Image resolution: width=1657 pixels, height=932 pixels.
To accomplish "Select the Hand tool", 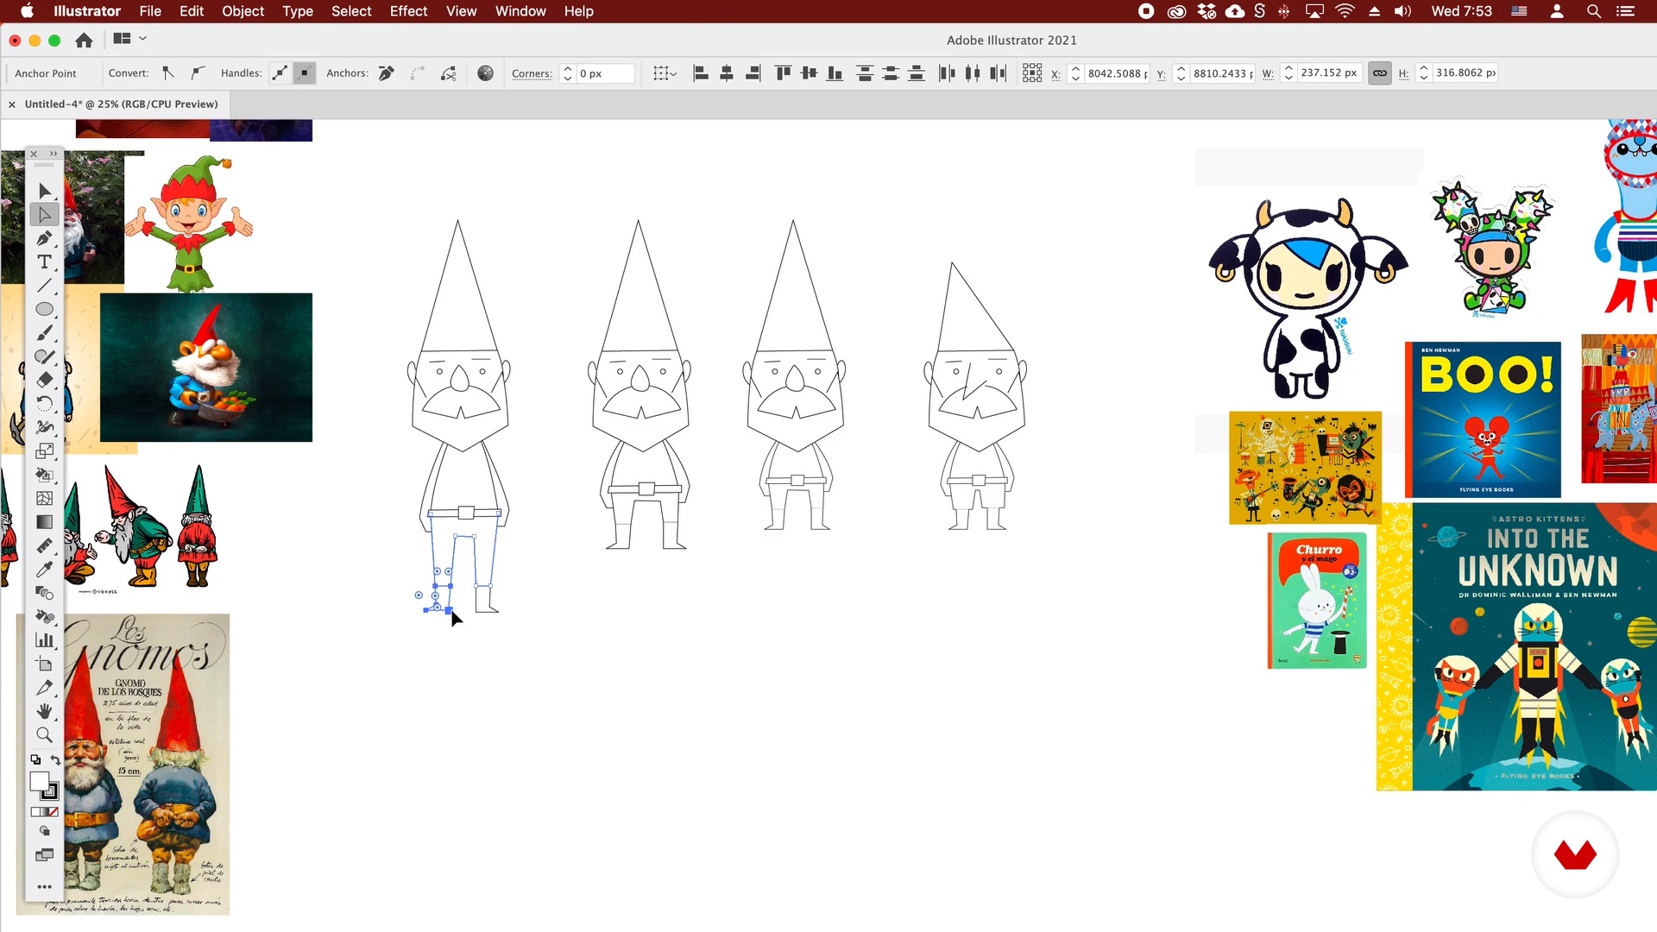I will click(x=44, y=711).
